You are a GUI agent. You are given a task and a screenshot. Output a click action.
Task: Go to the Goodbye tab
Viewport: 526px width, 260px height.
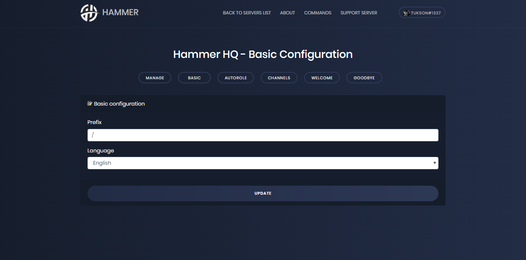364,78
